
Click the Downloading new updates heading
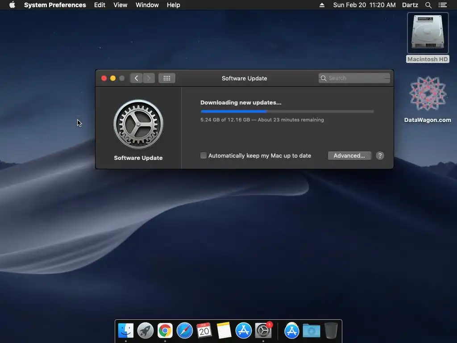[241, 103]
